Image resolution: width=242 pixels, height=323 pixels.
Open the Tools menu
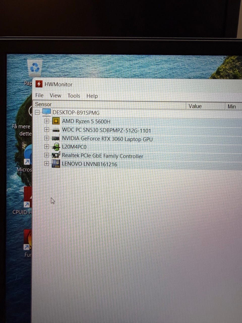[x=74, y=96]
